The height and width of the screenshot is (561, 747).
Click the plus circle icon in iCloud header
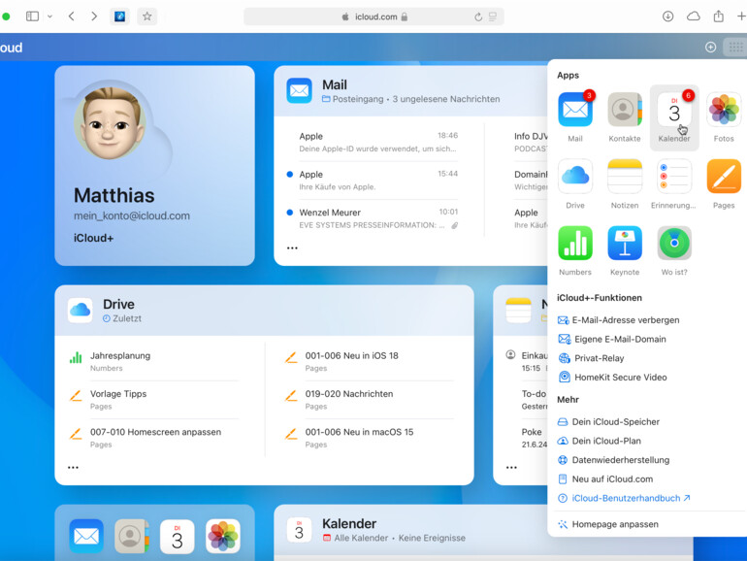[710, 48]
